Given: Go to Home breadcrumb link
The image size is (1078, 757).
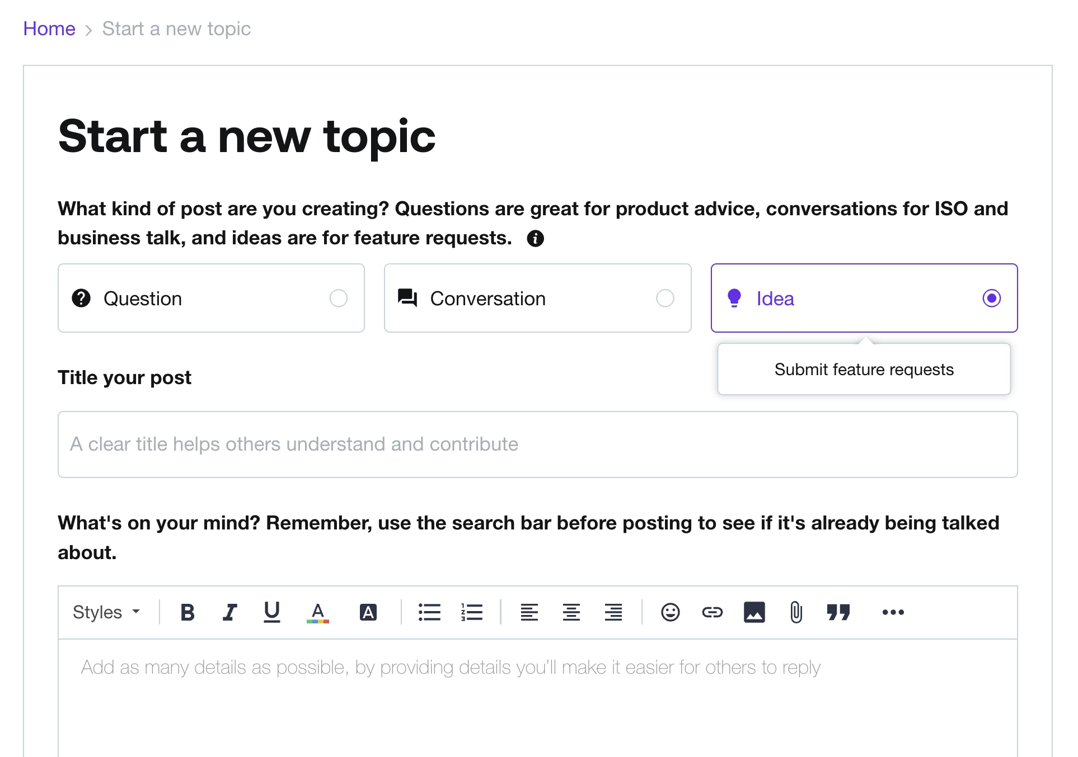Looking at the screenshot, I should (x=49, y=29).
